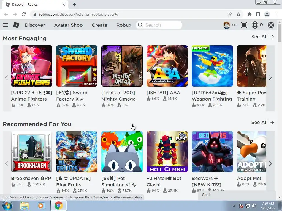Open the volume speaker tray icon
This screenshot has width=282, height=211.
pyautogui.click(x=254, y=206)
